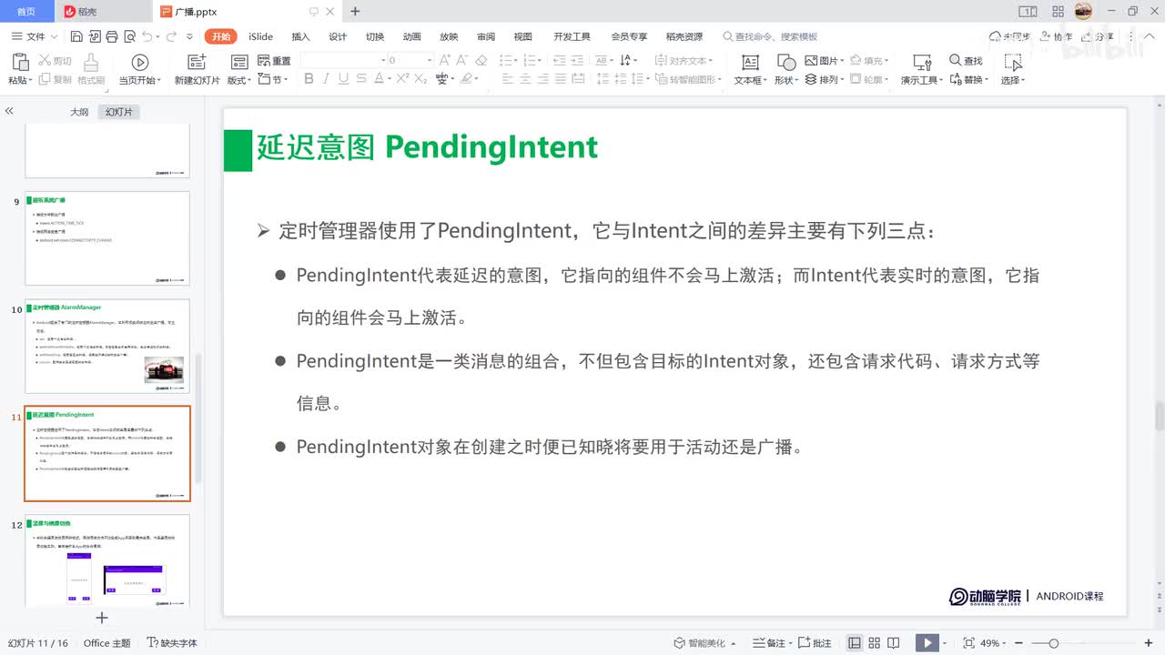Click the Save icon in quick access toolbar

point(76,36)
